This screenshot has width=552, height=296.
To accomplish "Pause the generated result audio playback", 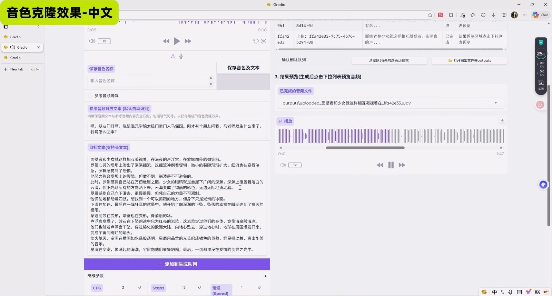I will [391, 165].
